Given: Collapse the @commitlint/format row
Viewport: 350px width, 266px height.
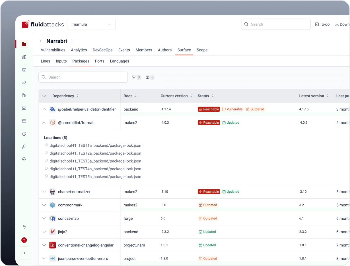Looking at the screenshot, I should pyautogui.click(x=44, y=123).
